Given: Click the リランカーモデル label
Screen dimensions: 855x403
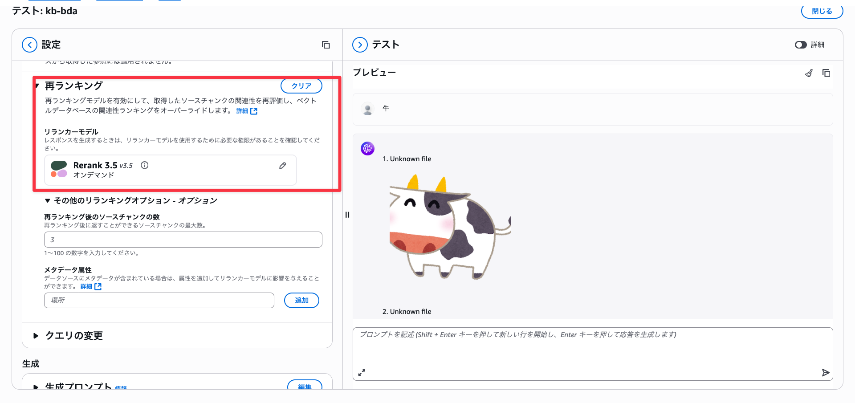Looking at the screenshot, I should click(x=71, y=132).
